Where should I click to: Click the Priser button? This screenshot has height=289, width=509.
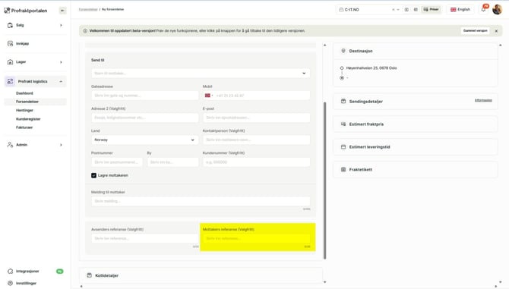(431, 10)
